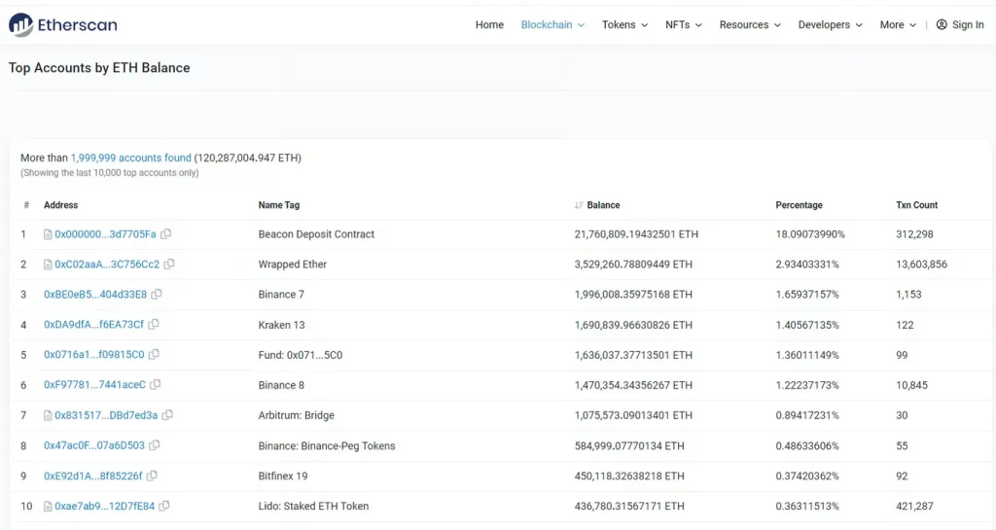This screenshot has height=530, width=996.
Task: Click percentage 18.09073990%
Action: (x=810, y=234)
